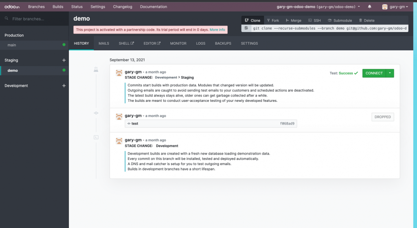Select the SSH tab
The image size is (417, 228).
(314, 20)
